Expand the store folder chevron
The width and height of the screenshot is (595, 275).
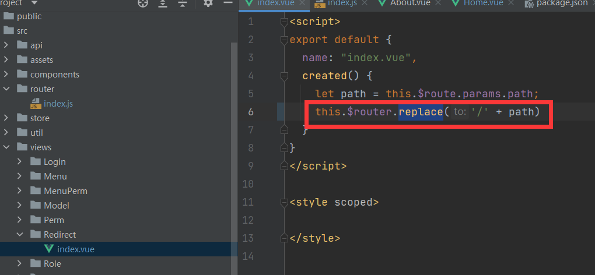pos(6,118)
